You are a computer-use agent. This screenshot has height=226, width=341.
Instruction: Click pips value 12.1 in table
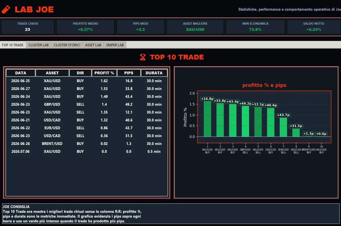(x=129, y=112)
